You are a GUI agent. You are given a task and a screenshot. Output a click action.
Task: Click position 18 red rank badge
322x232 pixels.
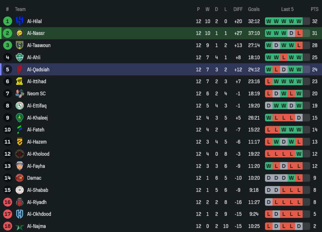(7, 226)
